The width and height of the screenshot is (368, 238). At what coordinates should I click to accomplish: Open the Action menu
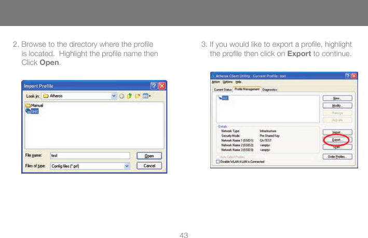pos(216,82)
